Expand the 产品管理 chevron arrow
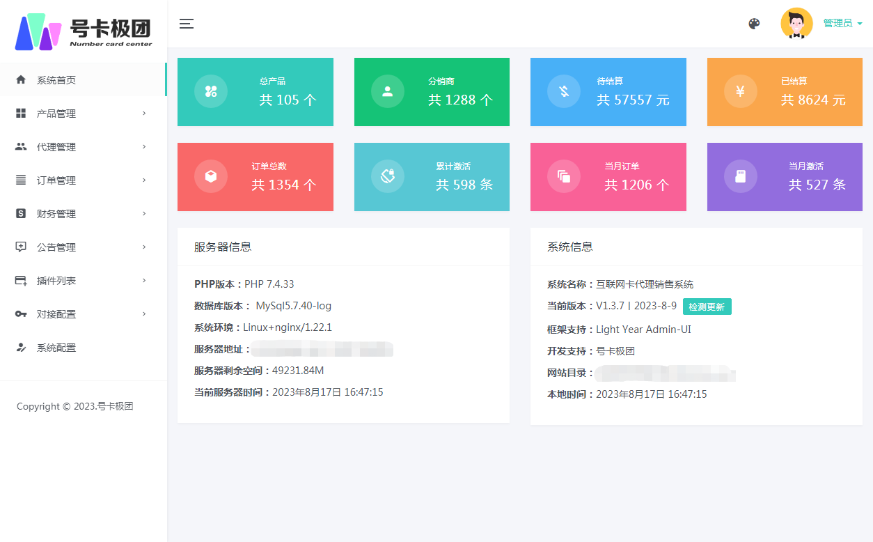Screen dimensions: 873x542 [x=144, y=113]
